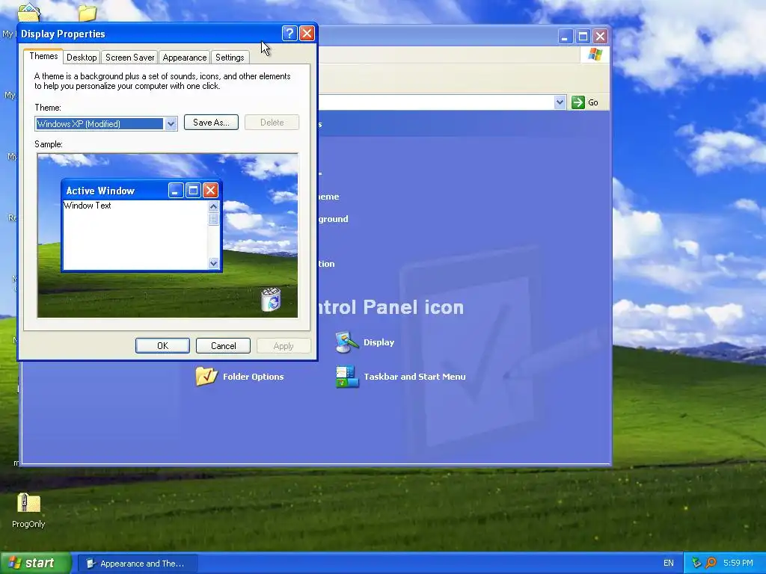Click Cancel in Display Properties

tap(223, 345)
